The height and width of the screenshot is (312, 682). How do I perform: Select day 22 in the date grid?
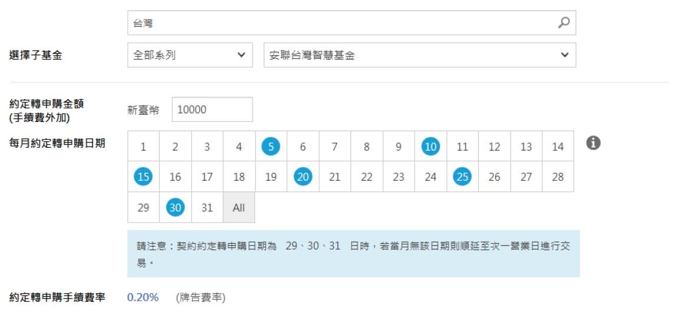coord(367,177)
